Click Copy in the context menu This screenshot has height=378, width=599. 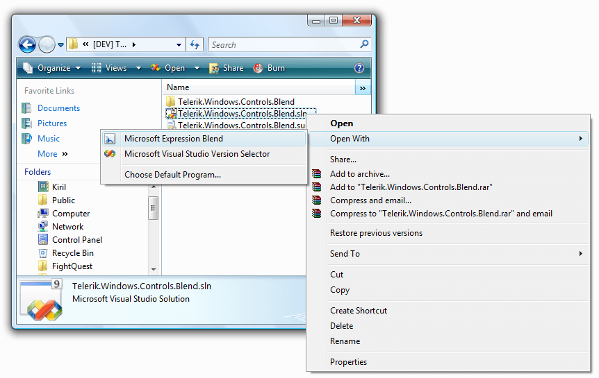[x=448, y=290]
